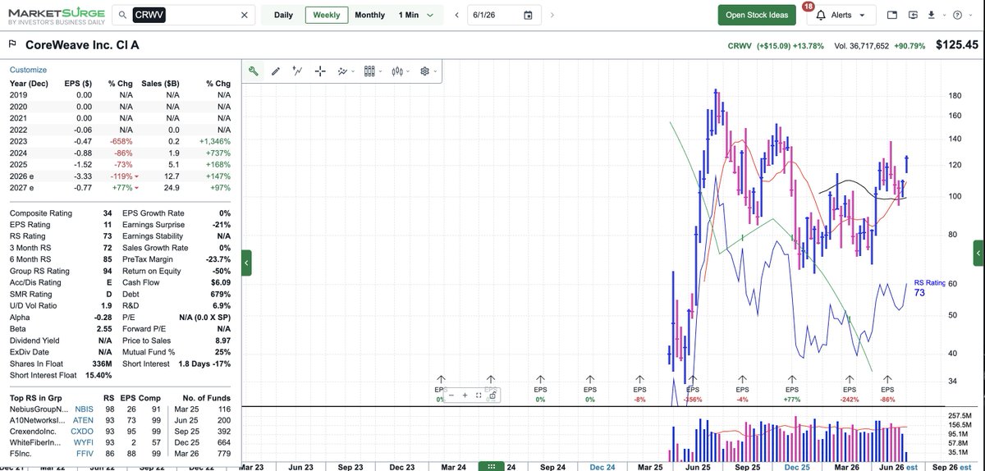Expand right side panel with green arrow
Viewport: 985px width, 471px height.
click(978, 253)
